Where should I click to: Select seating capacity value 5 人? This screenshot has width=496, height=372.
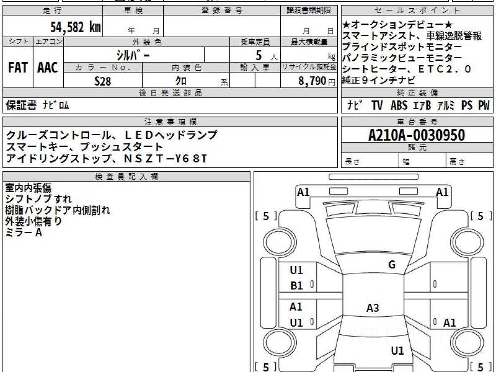pos(266,55)
